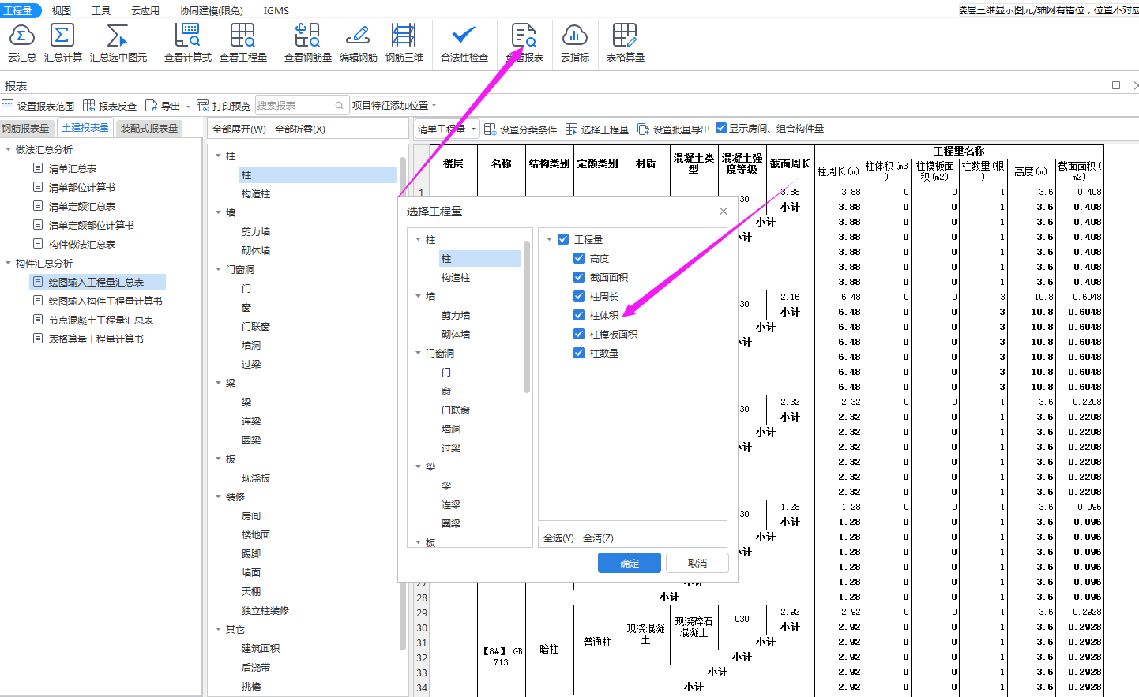Collapse the 做法汇总分析 tree node
The image size is (1139, 697).
coord(8,149)
